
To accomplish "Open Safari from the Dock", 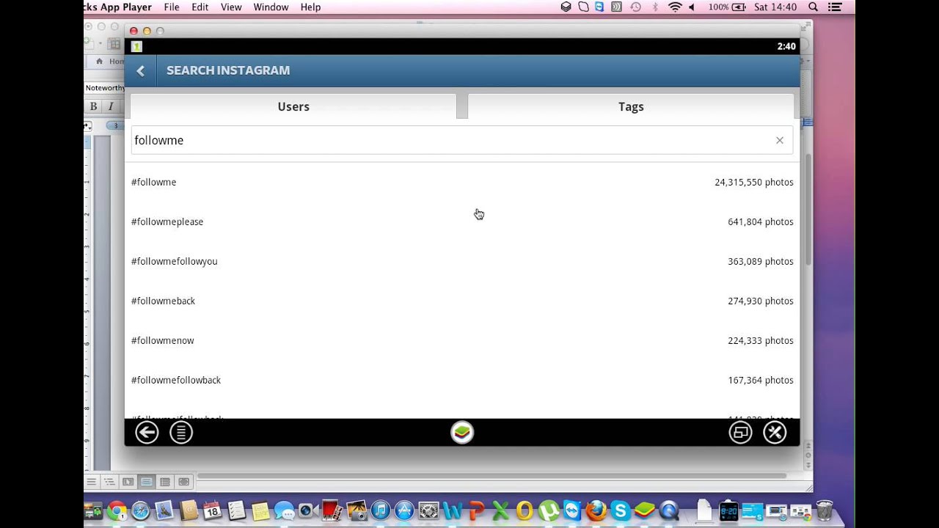I will [x=141, y=511].
